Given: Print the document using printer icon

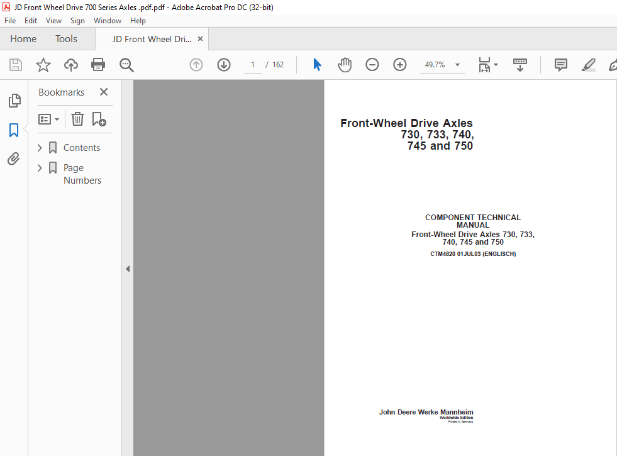Looking at the screenshot, I should (98, 65).
